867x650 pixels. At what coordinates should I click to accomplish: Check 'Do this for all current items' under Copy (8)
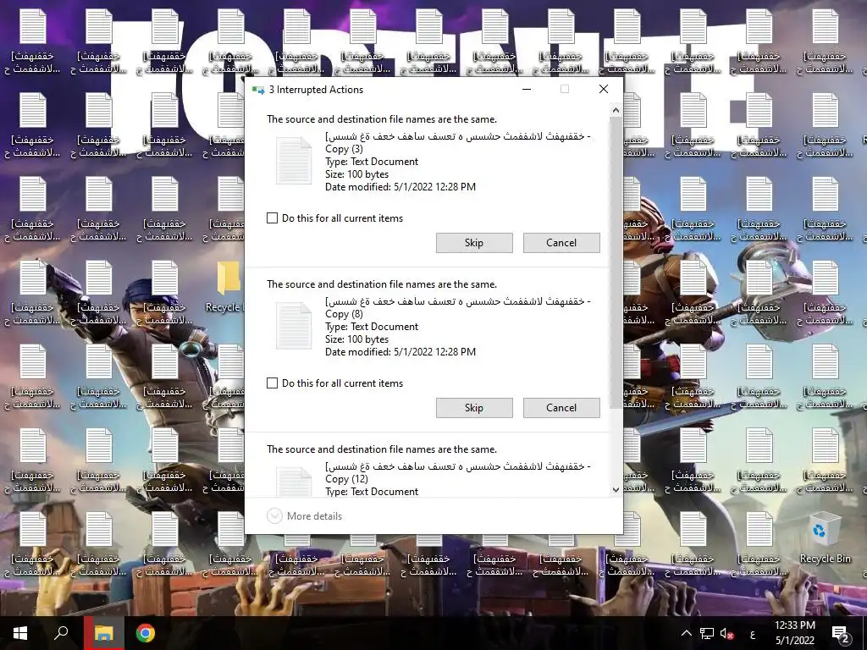point(272,383)
